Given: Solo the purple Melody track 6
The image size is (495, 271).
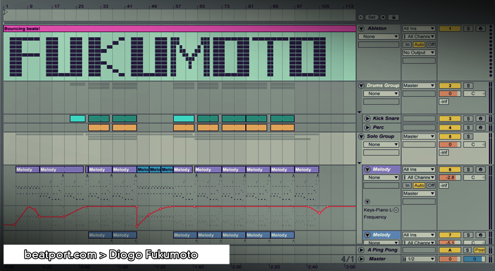Looking at the screenshot, I should click(x=468, y=170).
